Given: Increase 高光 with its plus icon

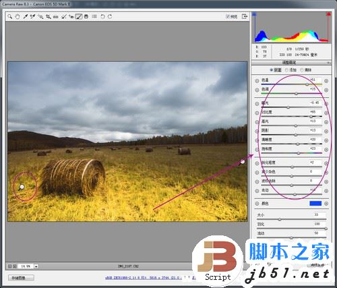Looking at the screenshot, I should (326, 122).
